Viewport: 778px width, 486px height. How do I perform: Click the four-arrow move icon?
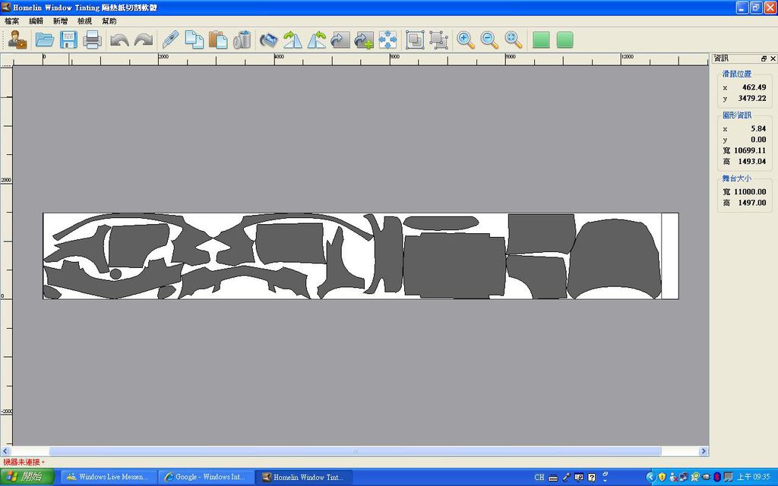point(387,39)
